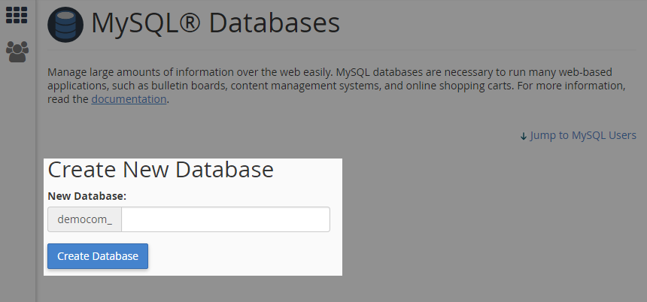The width and height of the screenshot is (647, 302).
Task: Click the 'read the' text before documentation
Action: pyautogui.click(x=68, y=99)
